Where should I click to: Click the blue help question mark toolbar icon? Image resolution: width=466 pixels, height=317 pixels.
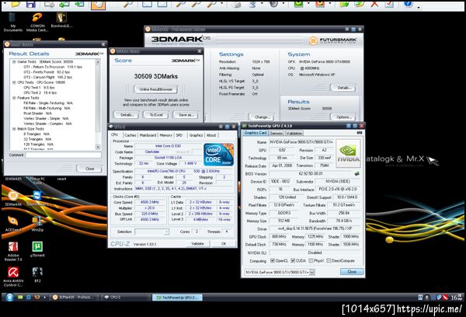(408, 4)
